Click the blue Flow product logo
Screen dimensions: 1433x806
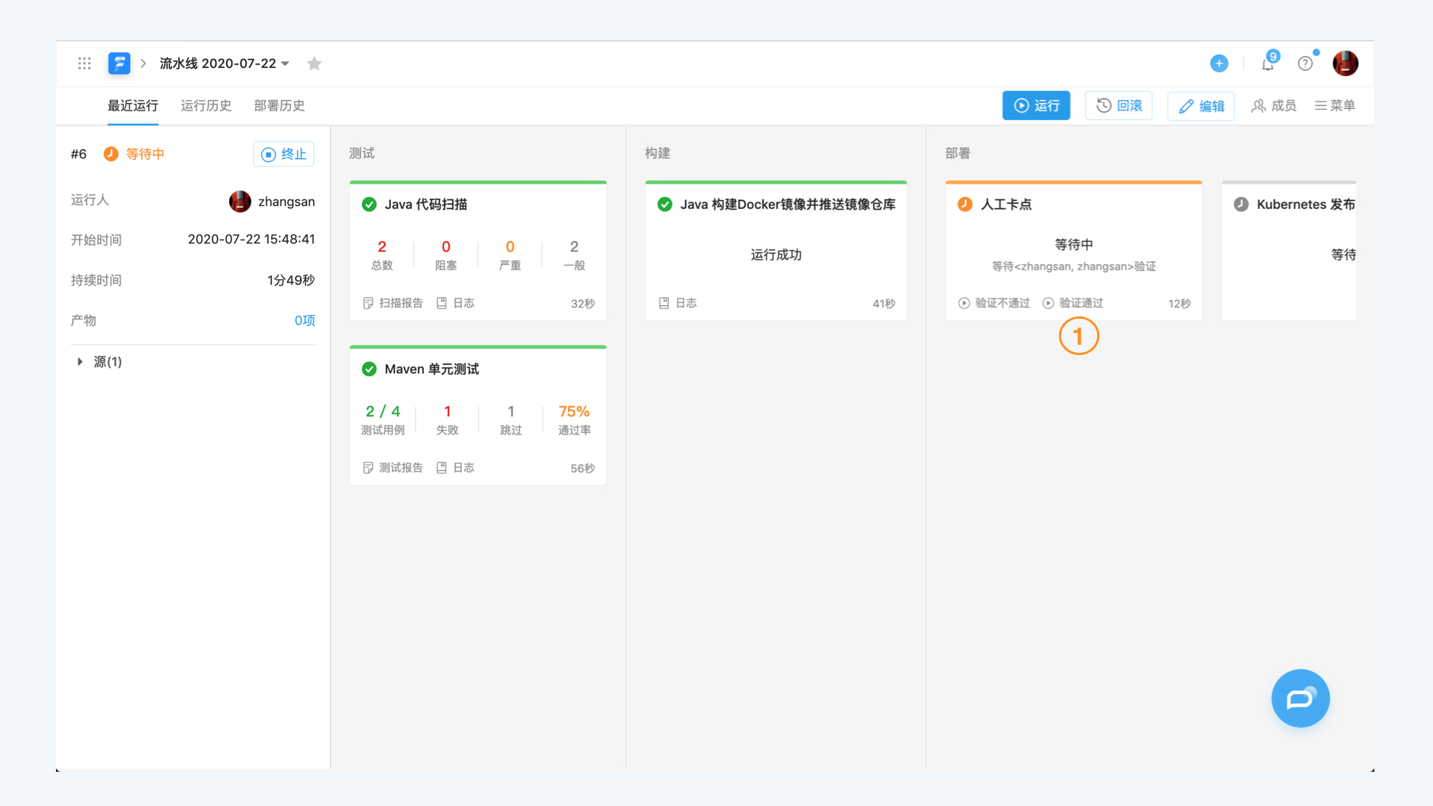point(119,63)
